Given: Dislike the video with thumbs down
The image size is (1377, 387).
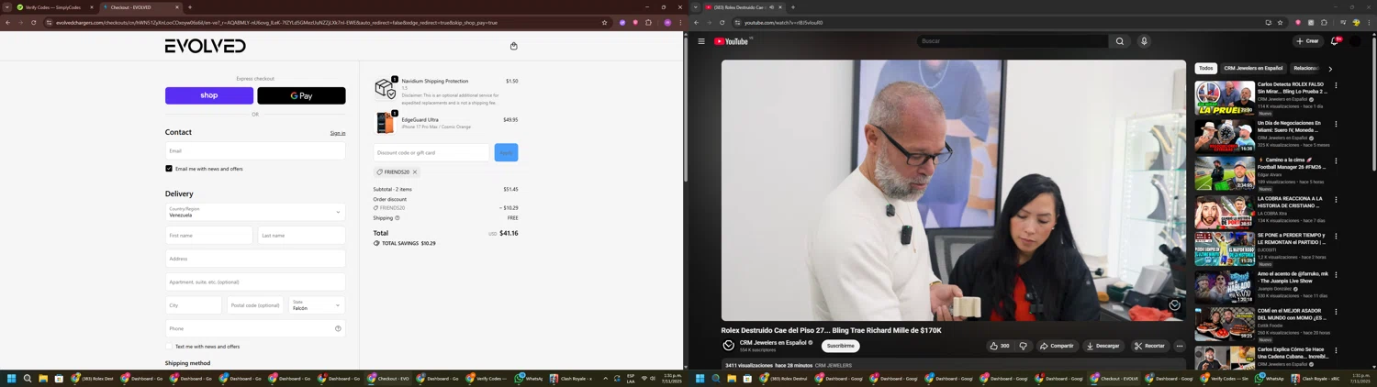Looking at the screenshot, I should coord(1024,346).
